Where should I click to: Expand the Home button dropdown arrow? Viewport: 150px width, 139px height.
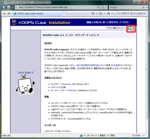(97, 13)
